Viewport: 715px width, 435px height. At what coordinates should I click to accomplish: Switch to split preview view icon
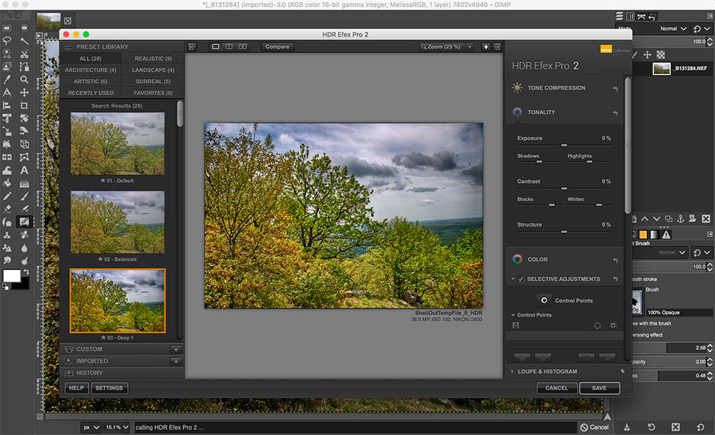click(229, 46)
